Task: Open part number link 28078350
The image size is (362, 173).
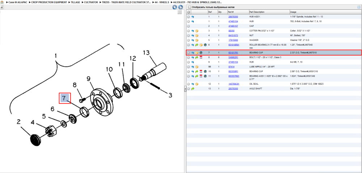Action: [x=233, y=17]
